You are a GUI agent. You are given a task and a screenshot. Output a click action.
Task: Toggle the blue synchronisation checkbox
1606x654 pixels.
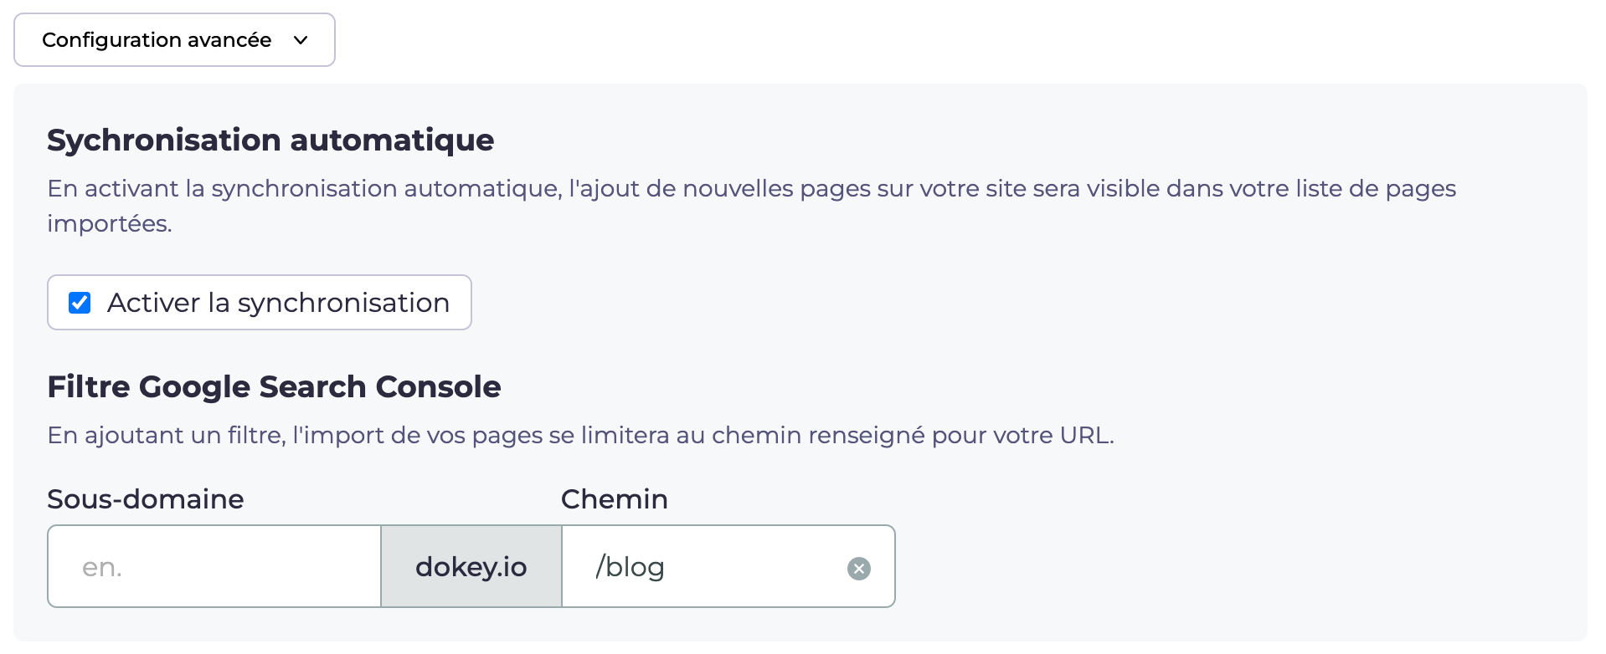[80, 302]
